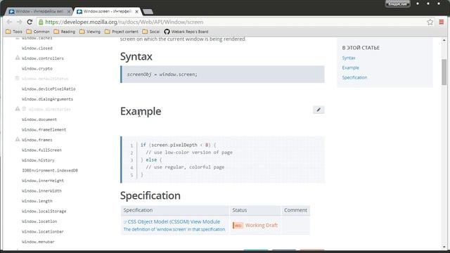450x253 pixels.
Task: Open Window.frameElement in the sidebar
Action: pyautogui.click(x=44, y=129)
